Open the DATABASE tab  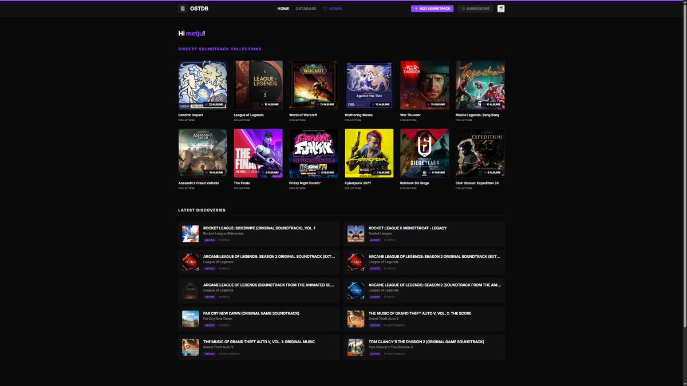306,9
